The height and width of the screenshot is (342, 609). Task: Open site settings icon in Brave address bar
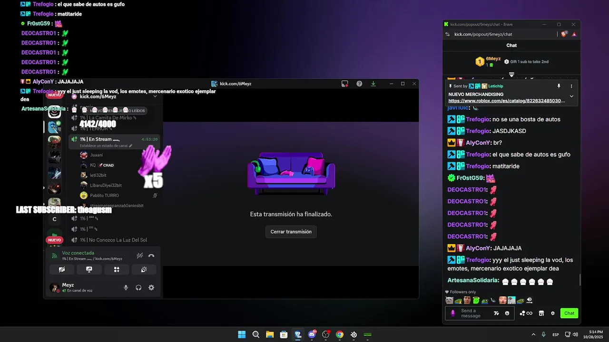pyautogui.click(x=447, y=34)
